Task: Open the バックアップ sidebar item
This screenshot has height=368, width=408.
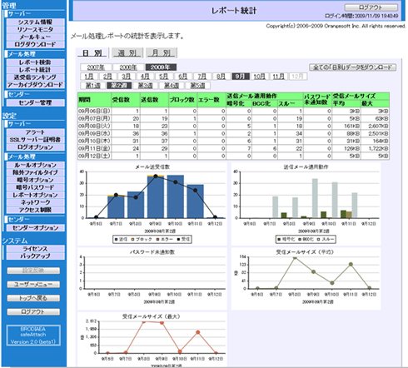Action: 35,256
